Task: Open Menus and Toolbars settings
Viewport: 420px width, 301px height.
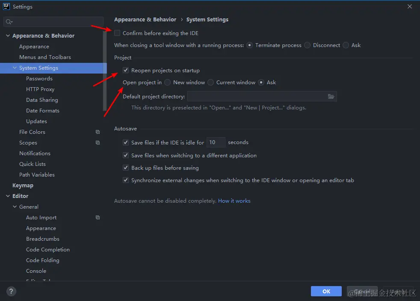Action: coord(45,57)
